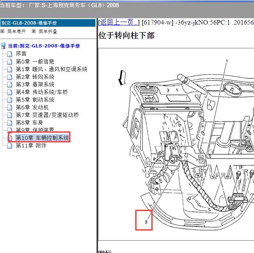Viewport: 254px width, 253px height.
Task: Open 第8章 车身
Action: tap(30, 122)
